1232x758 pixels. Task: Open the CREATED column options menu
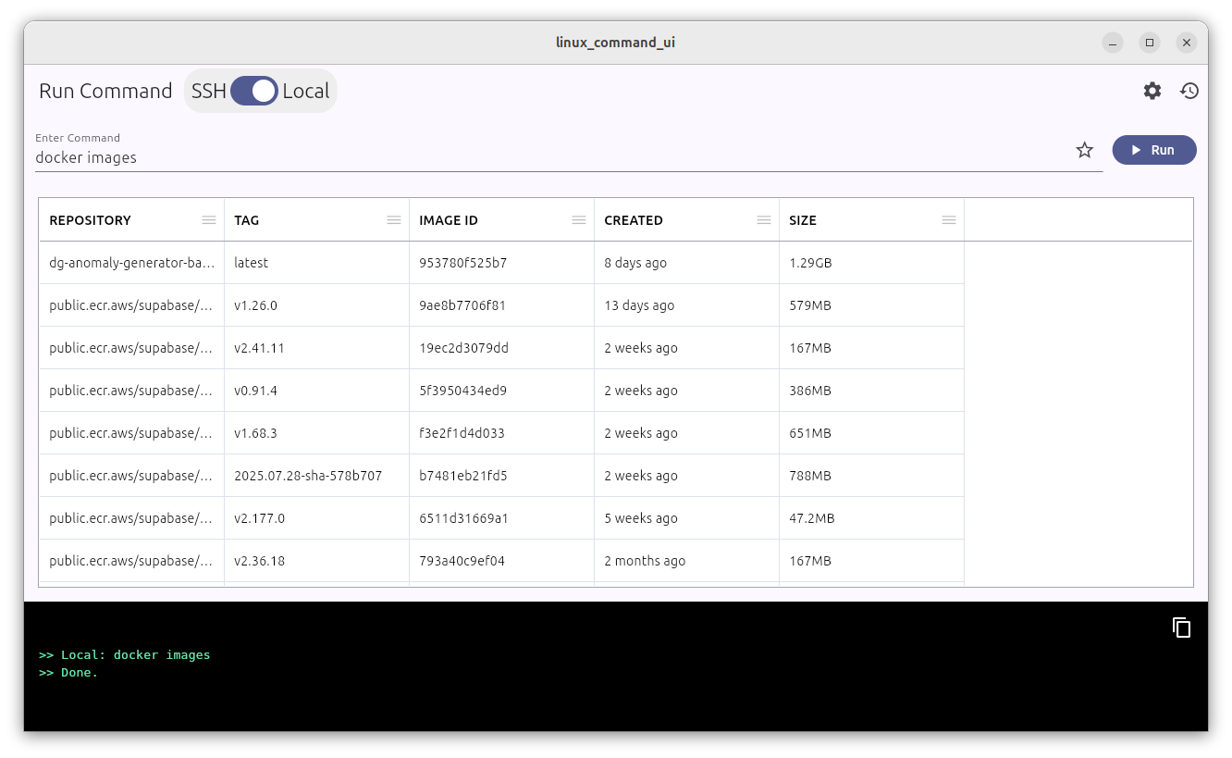click(764, 219)
